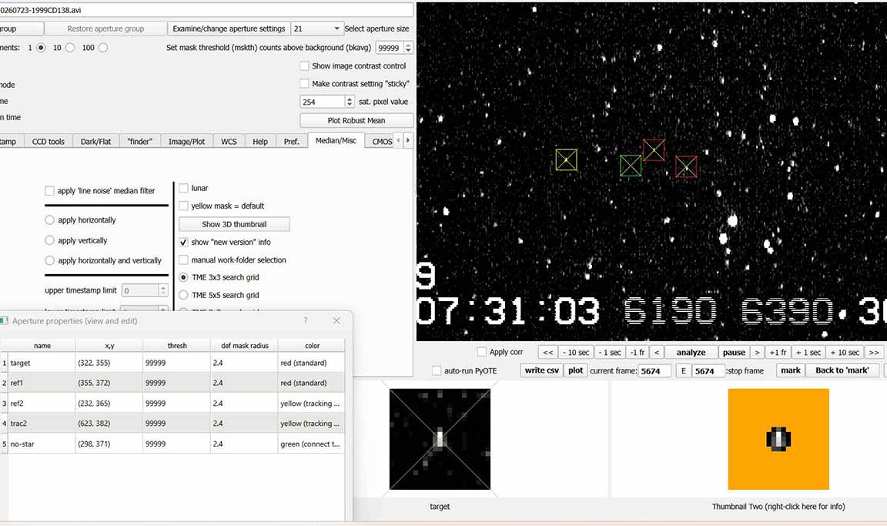Click the no-star color cell green
This screenshot has width=887, height=526.
pyautogui.click(x=311, y=444)
